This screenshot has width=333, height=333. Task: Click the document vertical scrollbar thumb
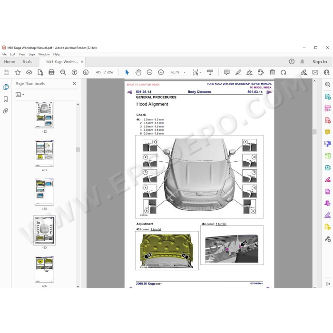[x=314, y=132]
